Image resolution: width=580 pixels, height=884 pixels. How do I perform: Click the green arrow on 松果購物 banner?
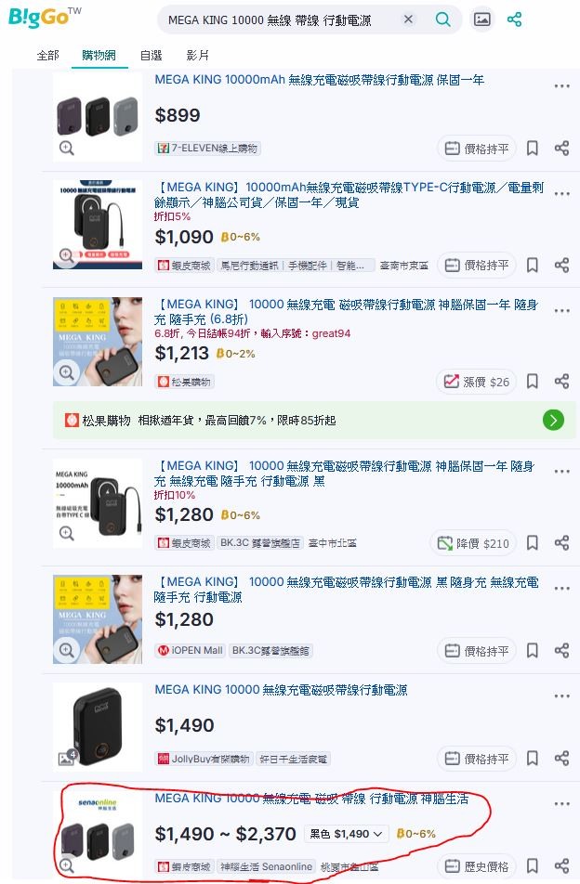tap(553, 420)
